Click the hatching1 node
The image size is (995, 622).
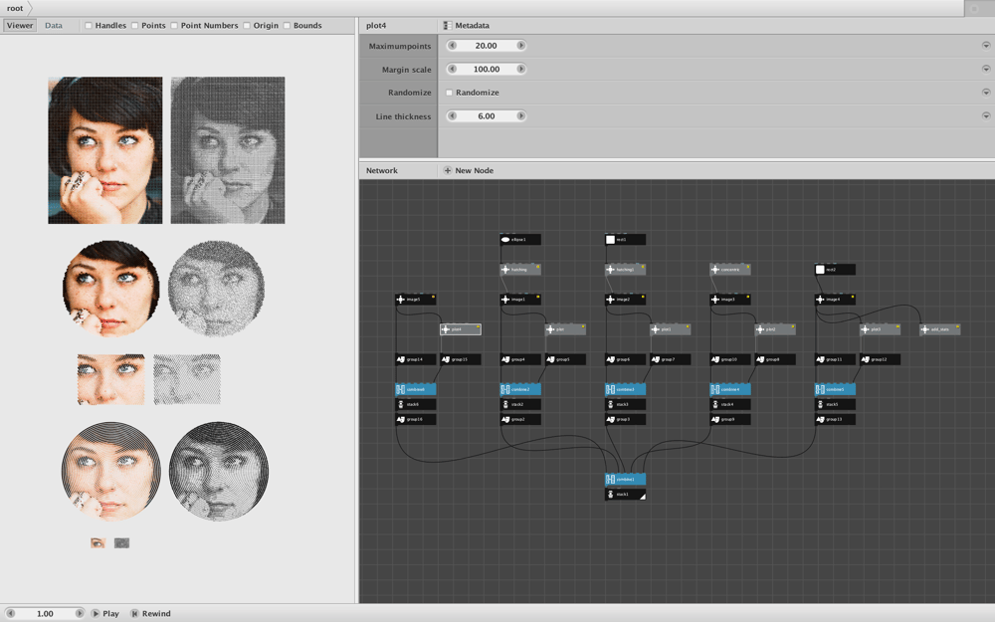(x=625, y=269)
